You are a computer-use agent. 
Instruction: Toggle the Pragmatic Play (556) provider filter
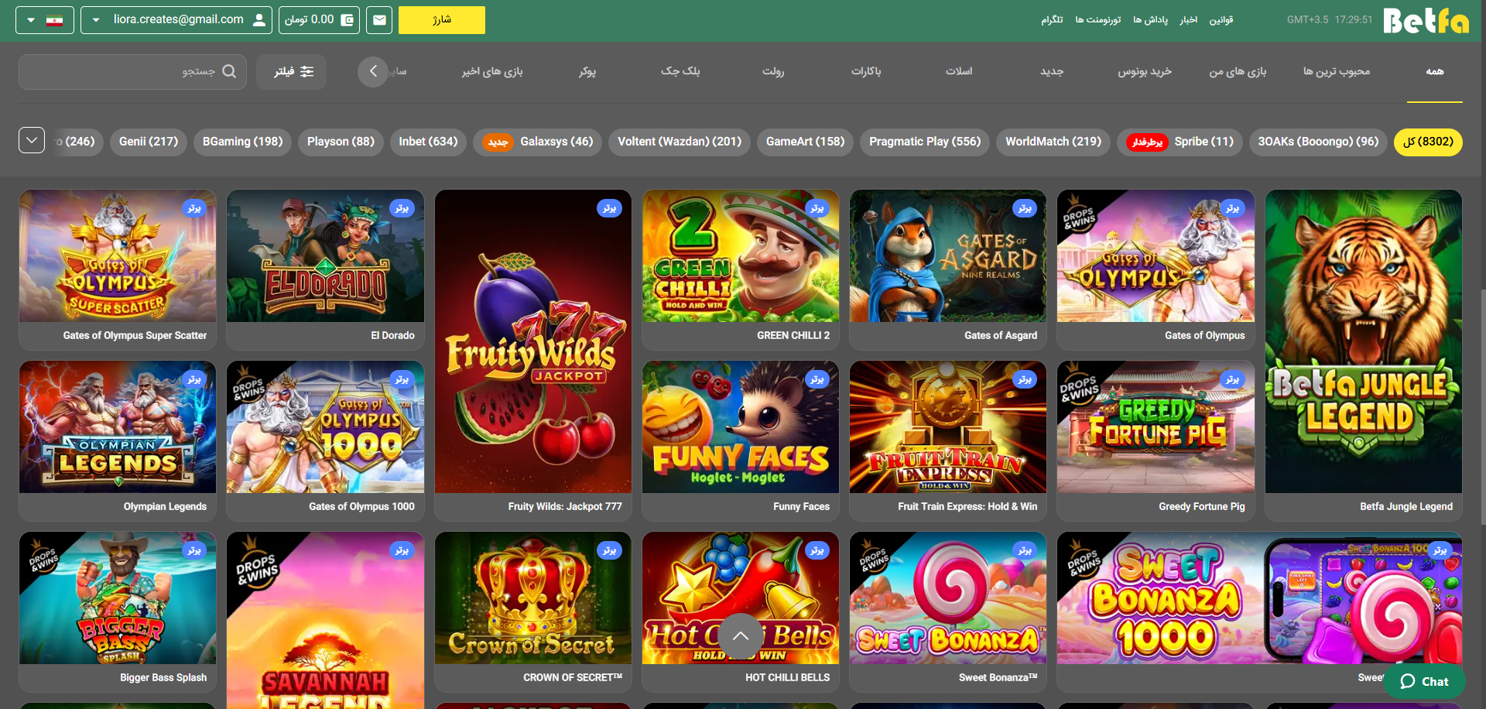(x=924, y=142)
